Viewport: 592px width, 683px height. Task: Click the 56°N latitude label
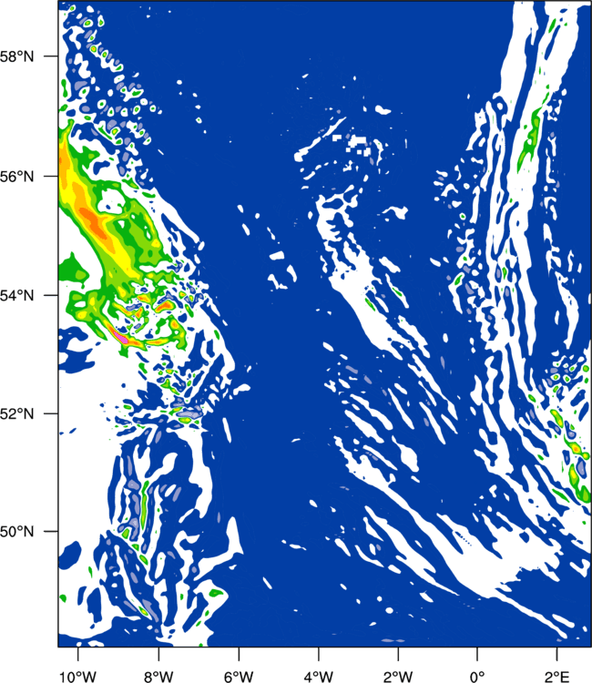tap(17, 177)
